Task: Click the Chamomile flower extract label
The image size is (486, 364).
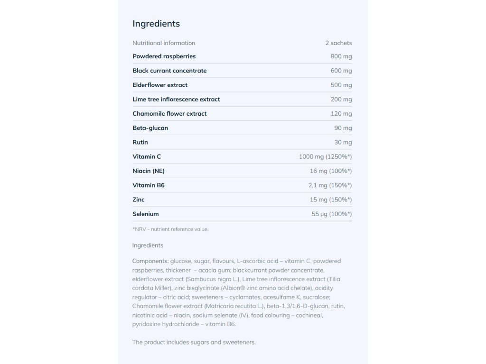Action: click(x=169, y=114)
